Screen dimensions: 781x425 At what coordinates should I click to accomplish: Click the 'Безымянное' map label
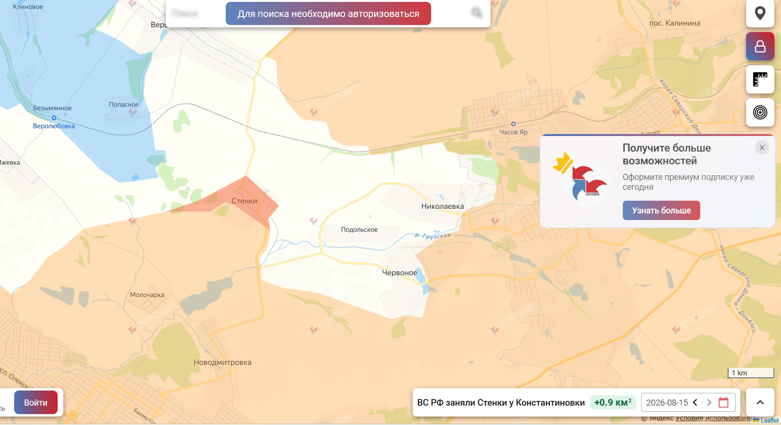[52, 108]
